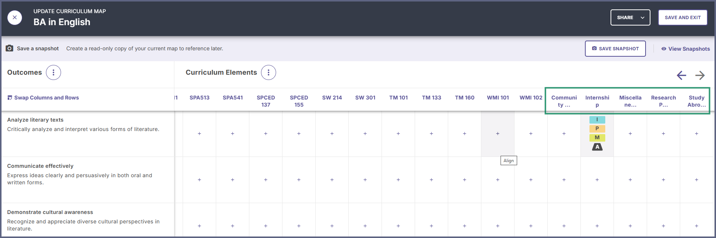Align Analyze literary texts with WMI 101
The image size is (716, 238).
coord(498,134)
